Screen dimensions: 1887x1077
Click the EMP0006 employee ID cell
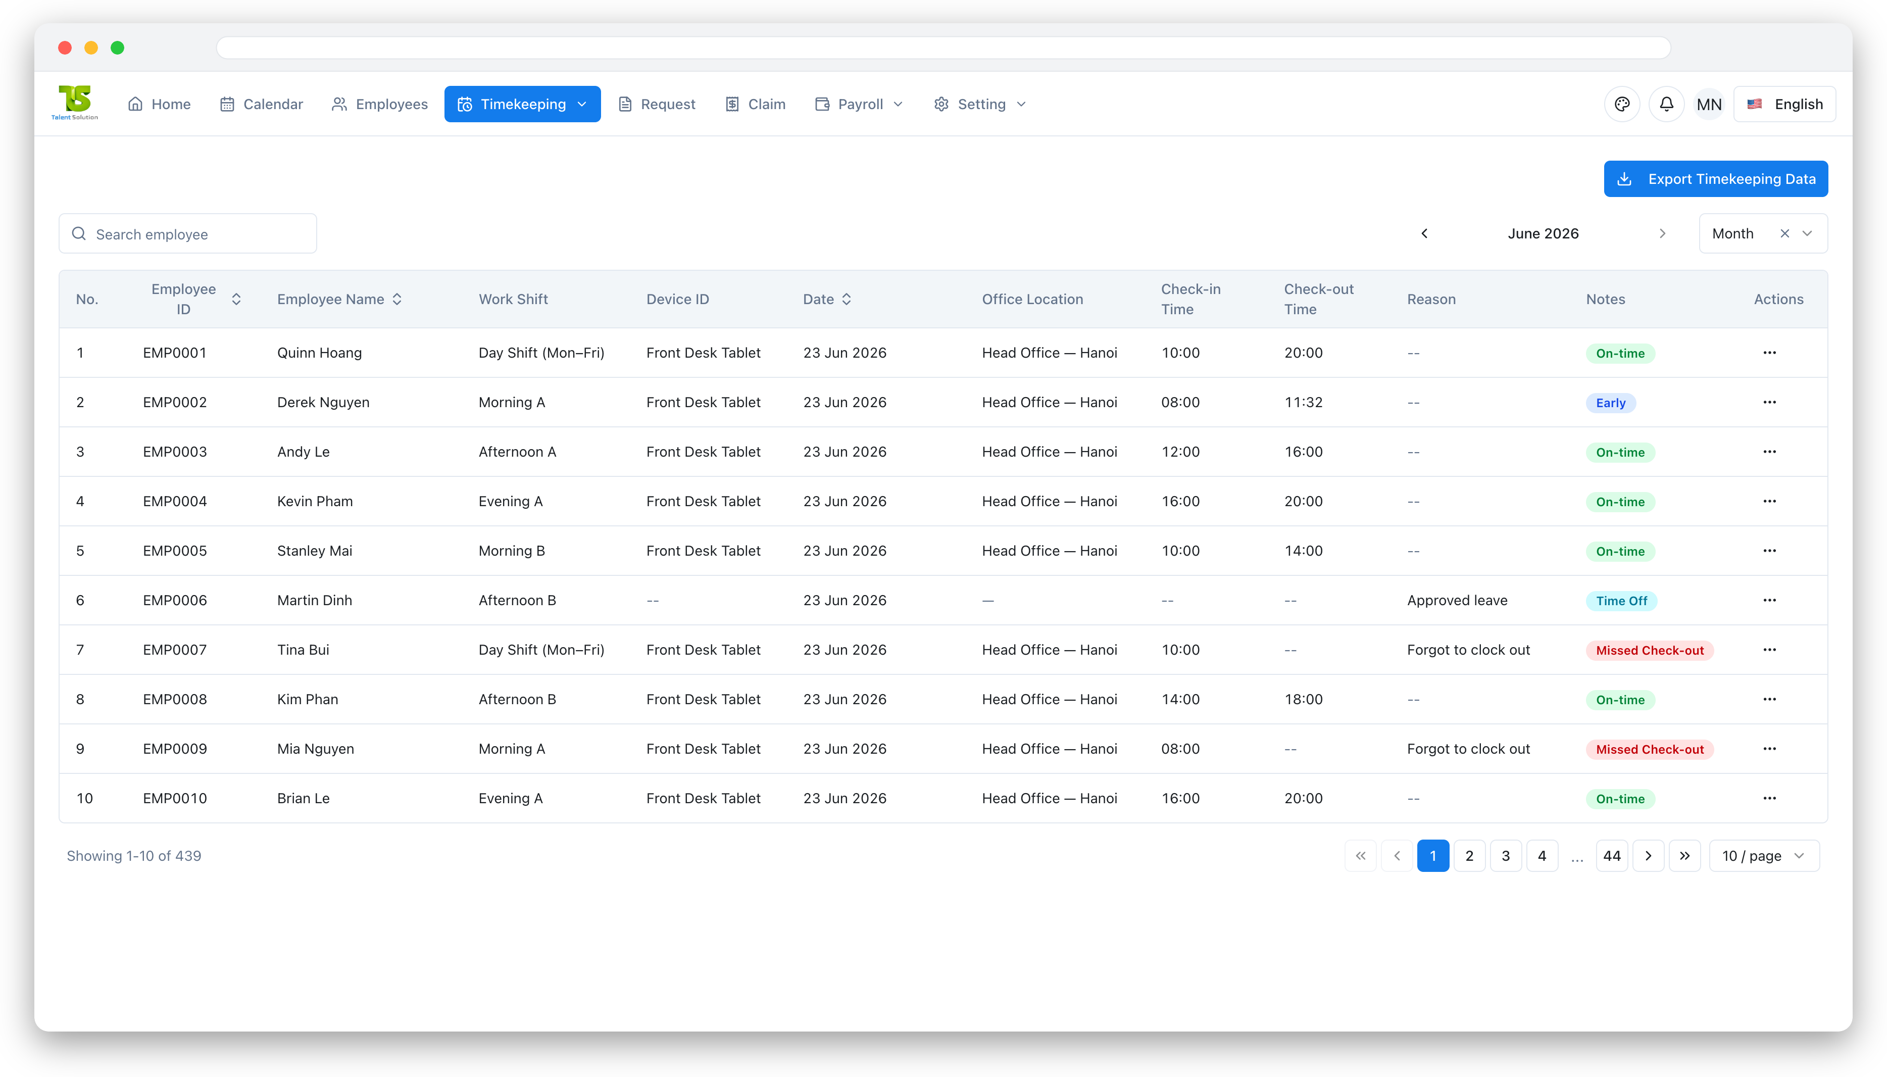174,601
